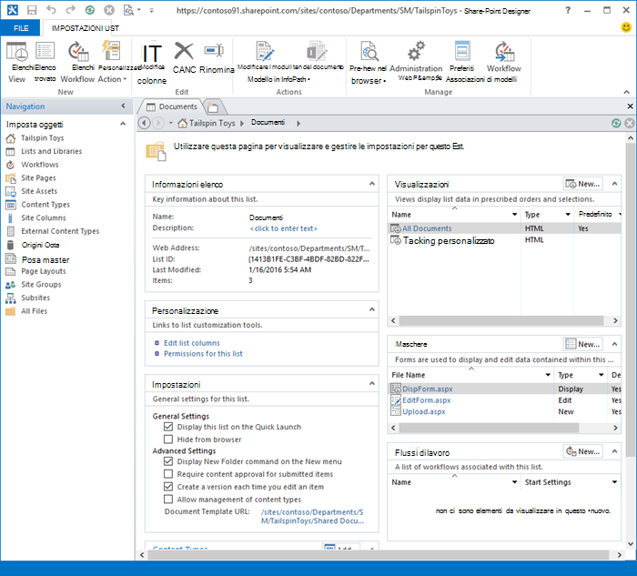Click New button in Maschere section

(x=583, y=344)
